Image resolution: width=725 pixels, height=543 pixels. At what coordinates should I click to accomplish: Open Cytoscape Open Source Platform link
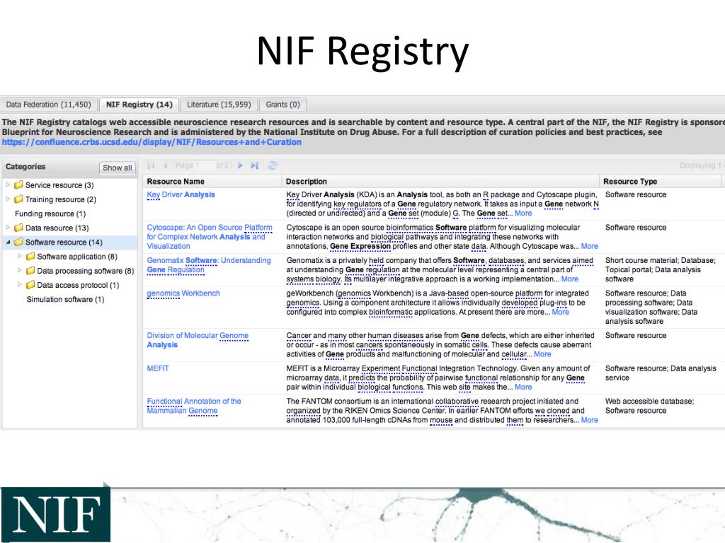coord(210,237)
